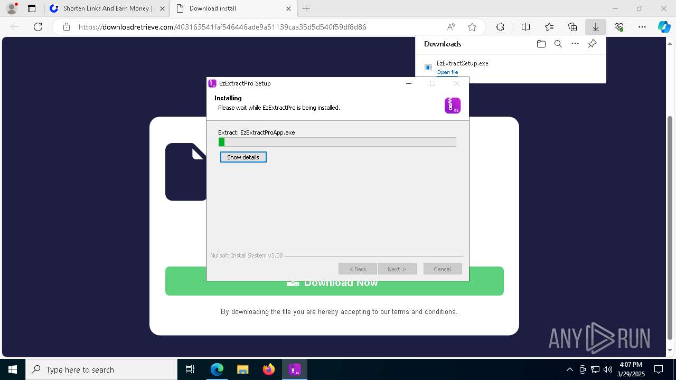This screenshot has height=380, width=676.
Task: Open the clock and calendar
Action: (631, 369)
